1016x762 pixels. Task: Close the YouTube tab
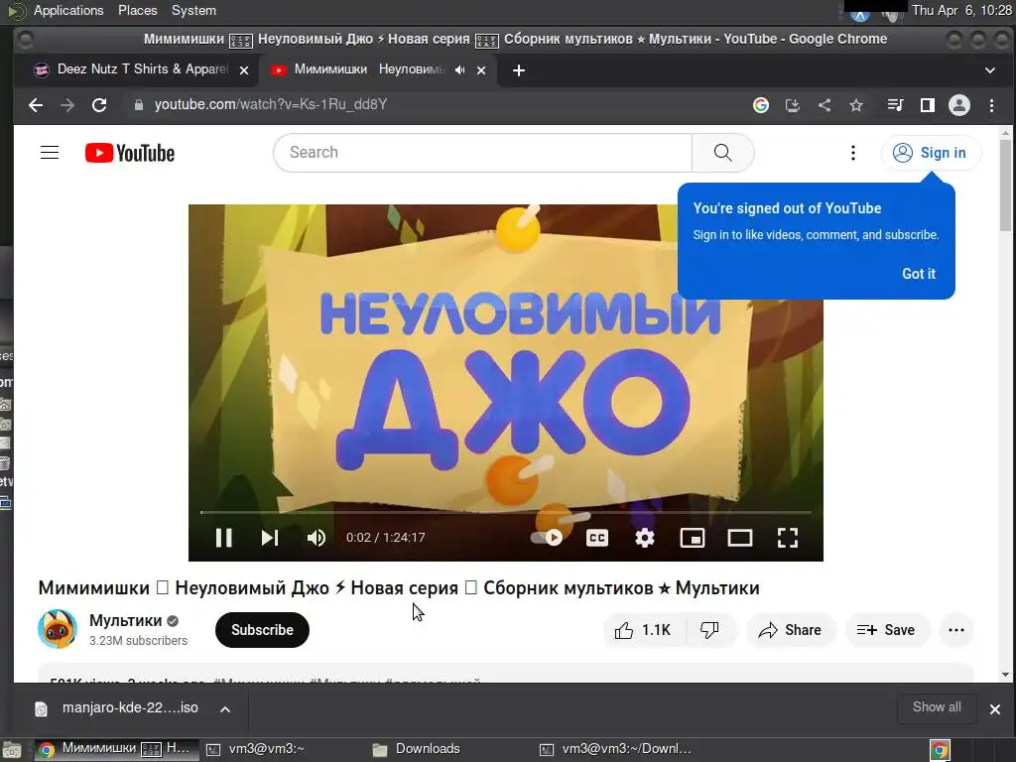pos(481,70)
